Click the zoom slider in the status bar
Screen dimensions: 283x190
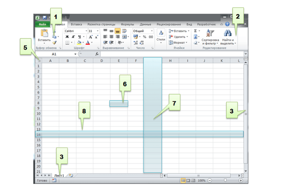(x=225, y=180)
